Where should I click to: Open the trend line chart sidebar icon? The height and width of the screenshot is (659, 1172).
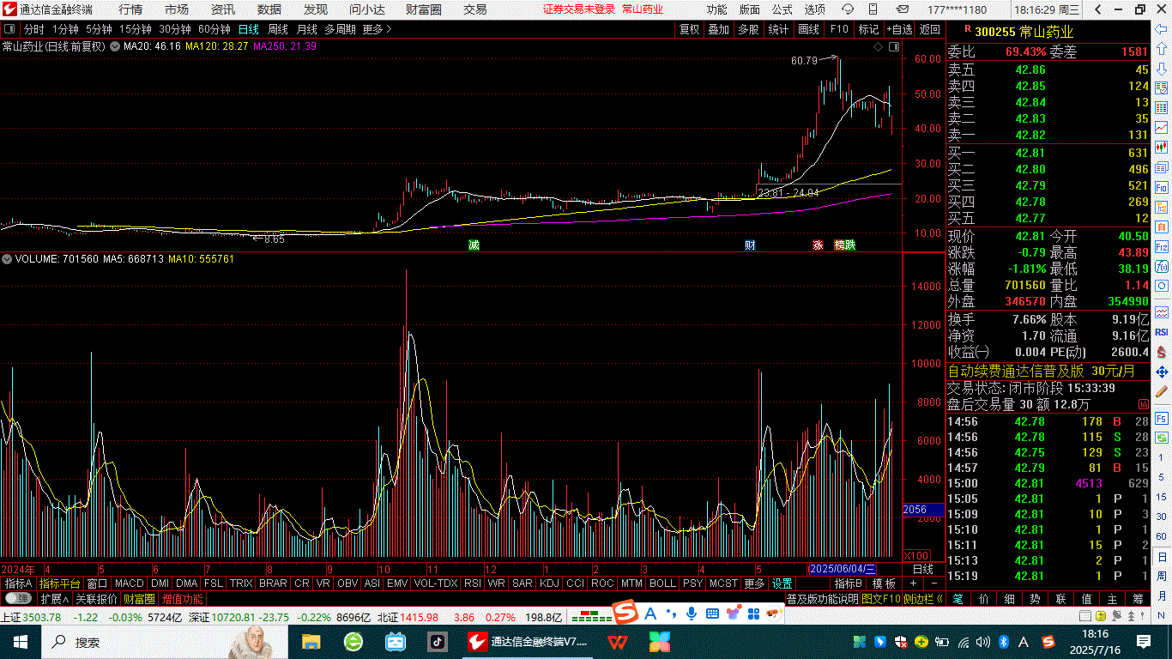tap(1162, 127)
